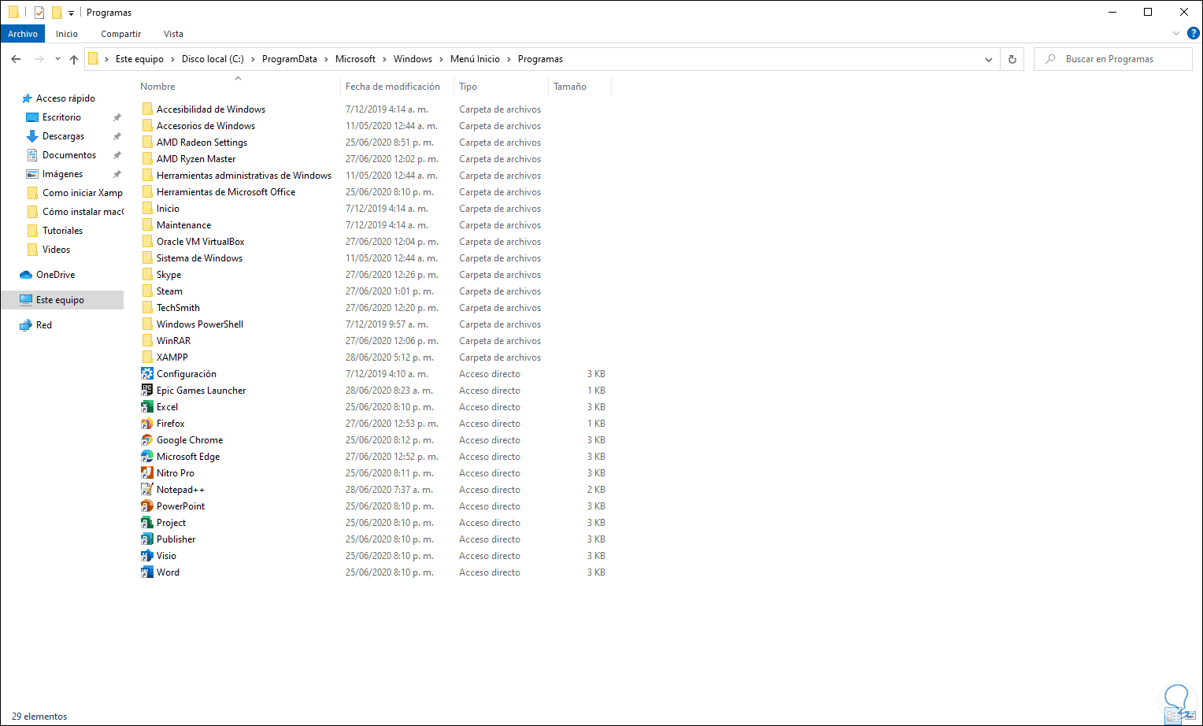Open the chevron after ProgramData in path

[326, 59]
